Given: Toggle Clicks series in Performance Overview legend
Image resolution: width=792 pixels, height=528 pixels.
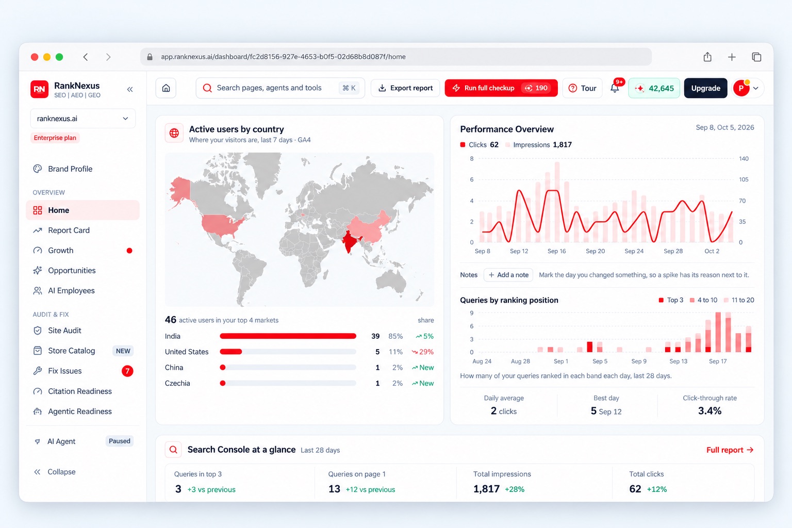Looking at the screenshot, I should click(x=480, y=145).
